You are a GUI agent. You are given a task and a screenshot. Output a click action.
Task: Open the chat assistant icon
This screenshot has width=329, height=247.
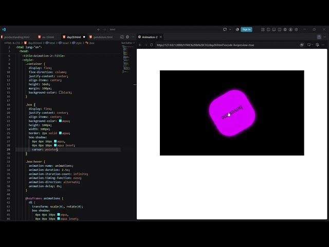pyautogui.click(x=225, y=29)
